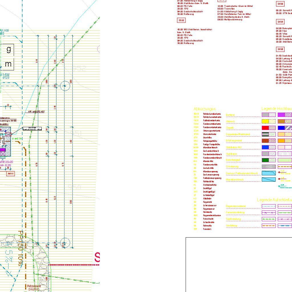Click the 951 contour label
Viewport: 292px width, 292px height.
[x=76, y=133]
